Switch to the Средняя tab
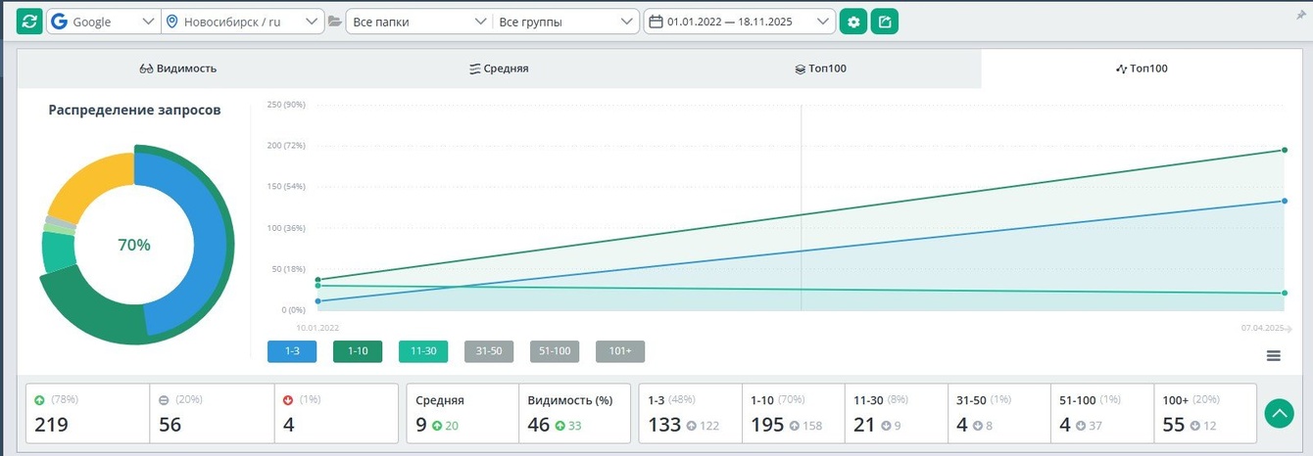1313x456 pixels. pyautogui.click(x=500, y=68)
